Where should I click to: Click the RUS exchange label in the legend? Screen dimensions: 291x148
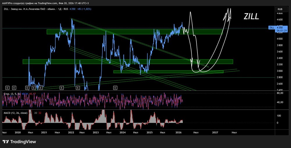pyautogui.click(x=66, y=9)
